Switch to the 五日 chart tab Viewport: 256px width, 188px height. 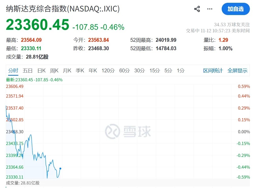pos(27,71)
